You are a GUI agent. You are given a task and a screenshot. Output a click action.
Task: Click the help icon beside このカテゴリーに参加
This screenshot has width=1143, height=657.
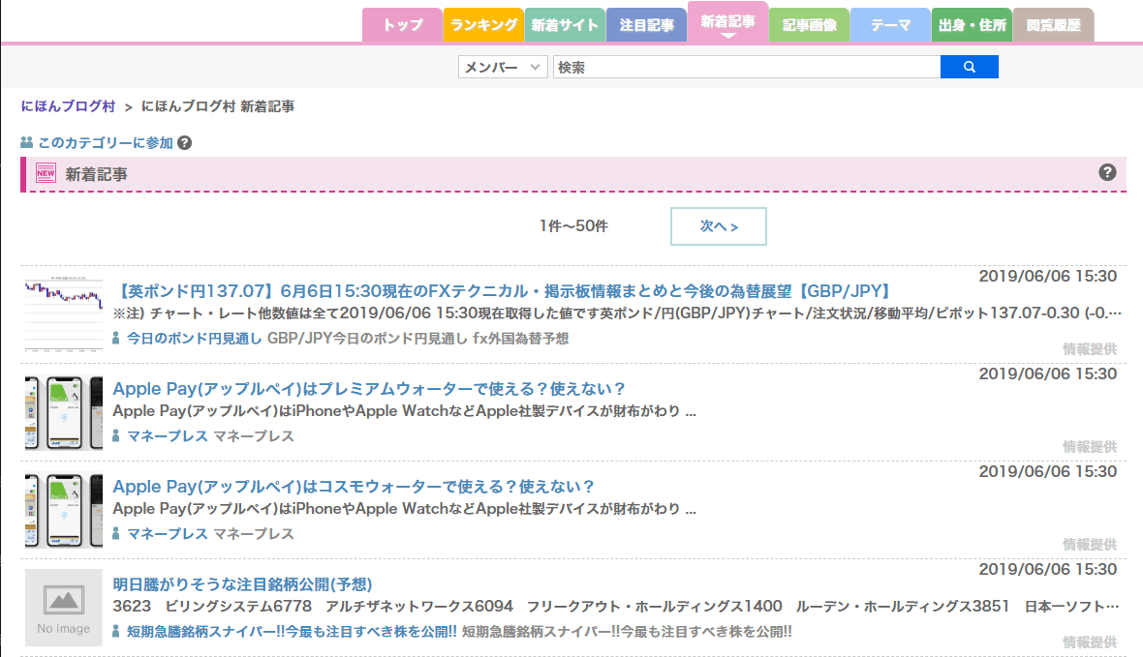(x=184, y=142)
